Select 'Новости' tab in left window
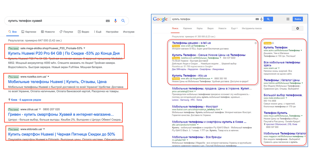Viewport: 309px width, 160px height. [x=47, y=32]
